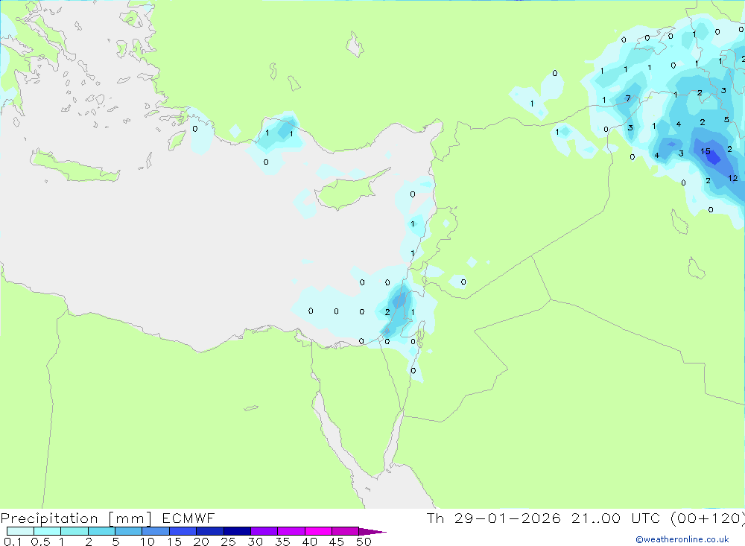The height and width of the screenshot is (546, 745).
Task: Click the island of Cyprus on the map
Action: (347, 191)
